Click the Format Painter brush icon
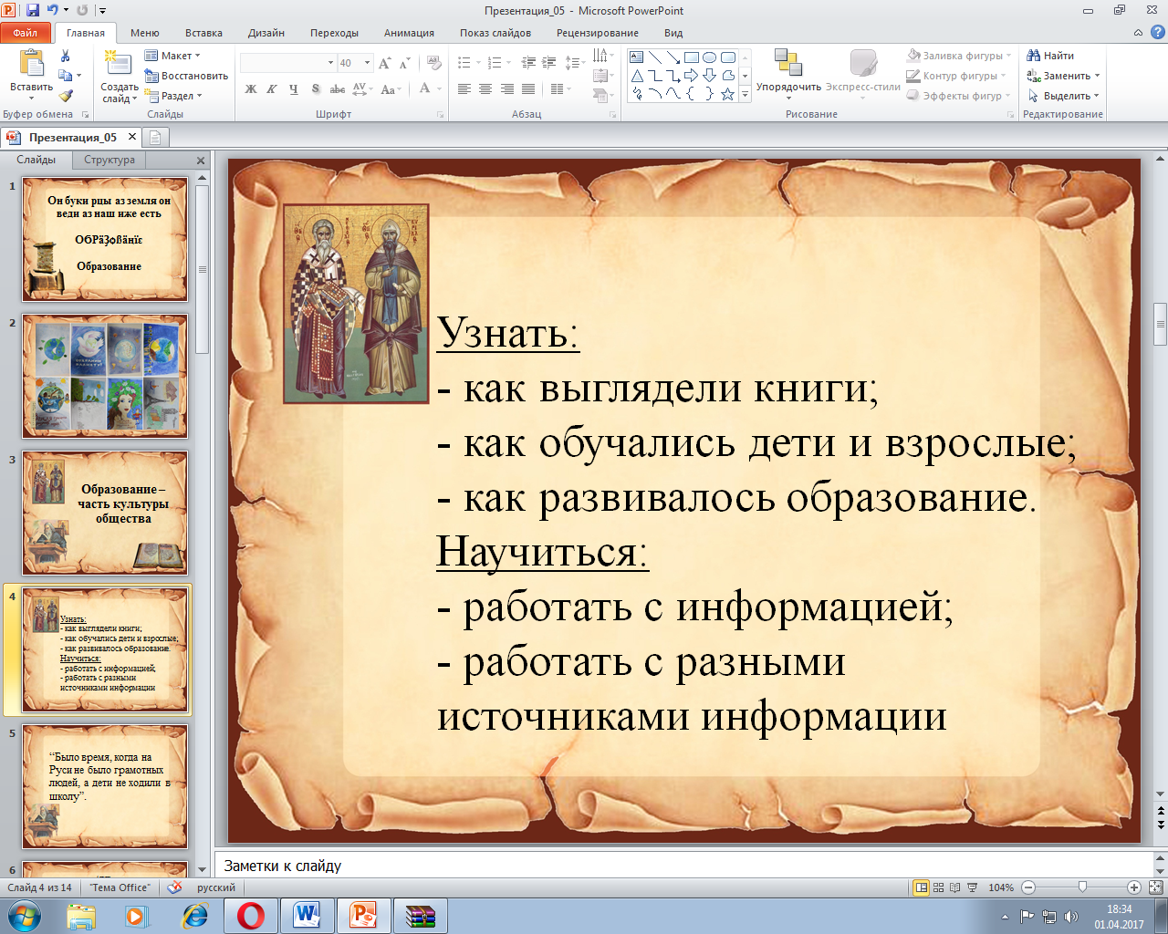Image resolution: width=1168 pixels, height=934 pixels. point(66,95)
